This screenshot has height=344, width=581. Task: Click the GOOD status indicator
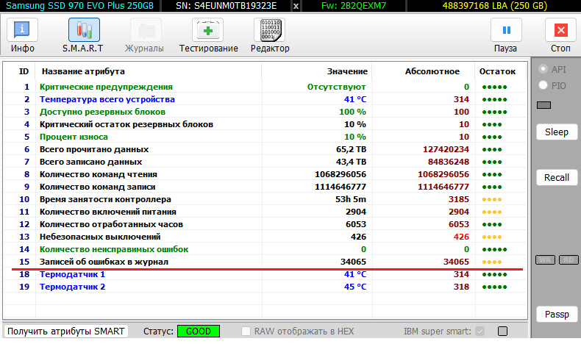pyautogui.click(x=199, y=331)
